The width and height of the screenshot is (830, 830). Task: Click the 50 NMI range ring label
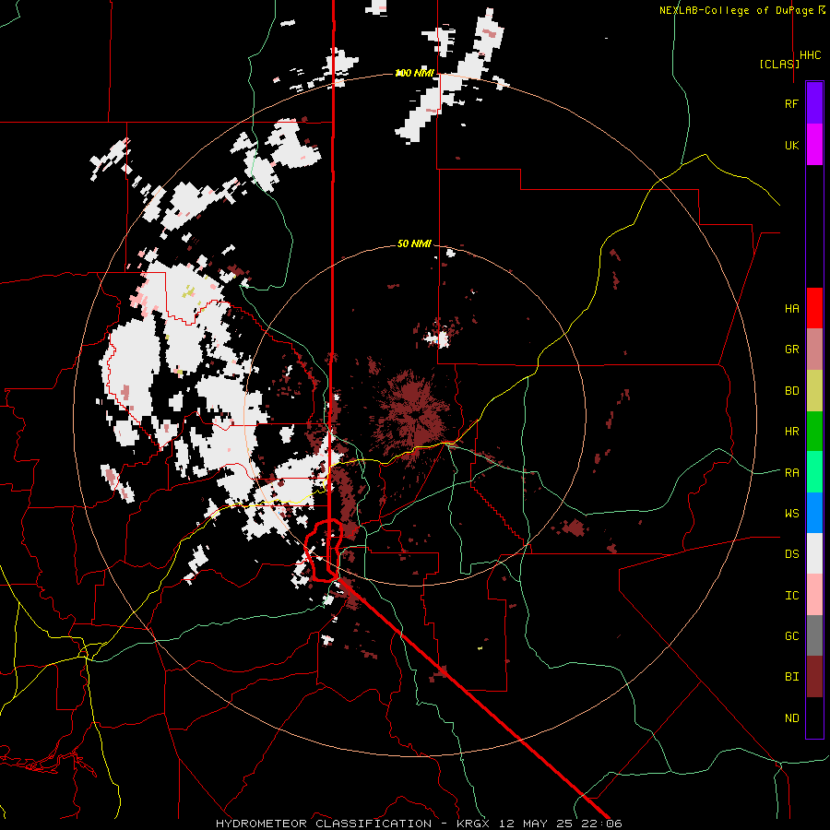click(414, 243)
